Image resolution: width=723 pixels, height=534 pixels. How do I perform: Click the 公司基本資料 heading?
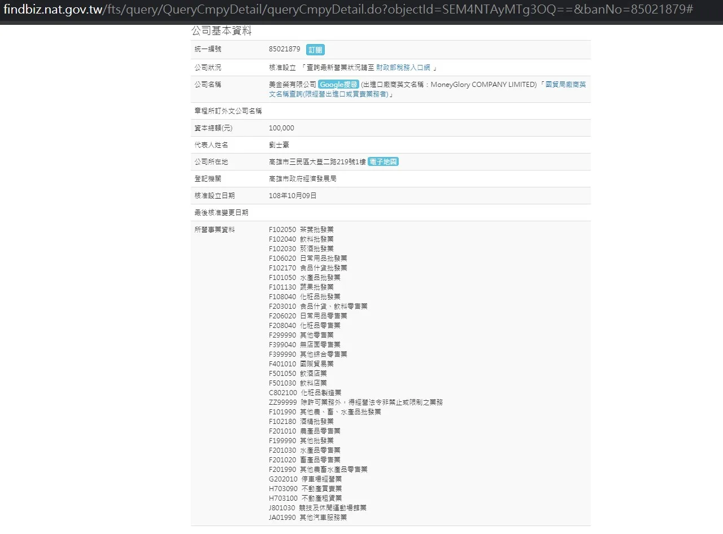(221, 31)
